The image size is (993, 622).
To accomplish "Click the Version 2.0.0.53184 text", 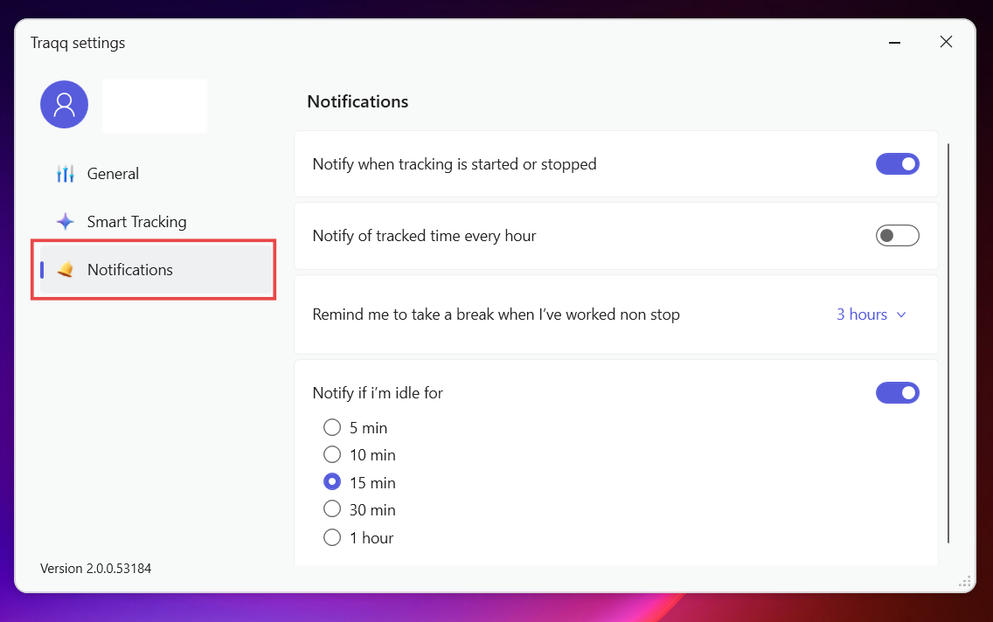I will (x=95, y=568).
